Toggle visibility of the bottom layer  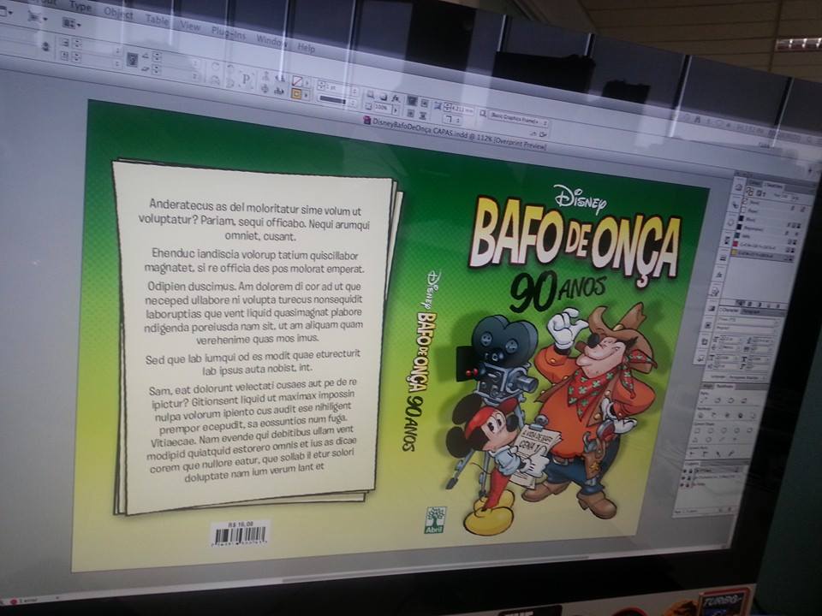click(682, 486)
